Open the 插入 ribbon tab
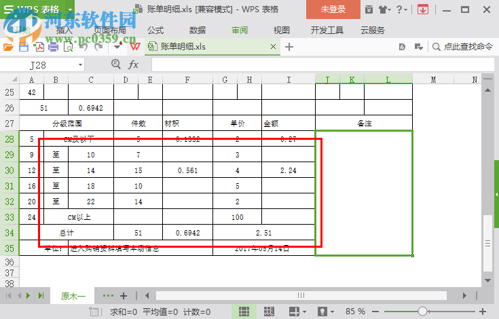 [x=64, y=31]
